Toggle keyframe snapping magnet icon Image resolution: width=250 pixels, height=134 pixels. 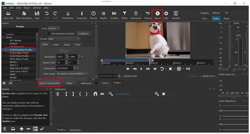point(96,94)
